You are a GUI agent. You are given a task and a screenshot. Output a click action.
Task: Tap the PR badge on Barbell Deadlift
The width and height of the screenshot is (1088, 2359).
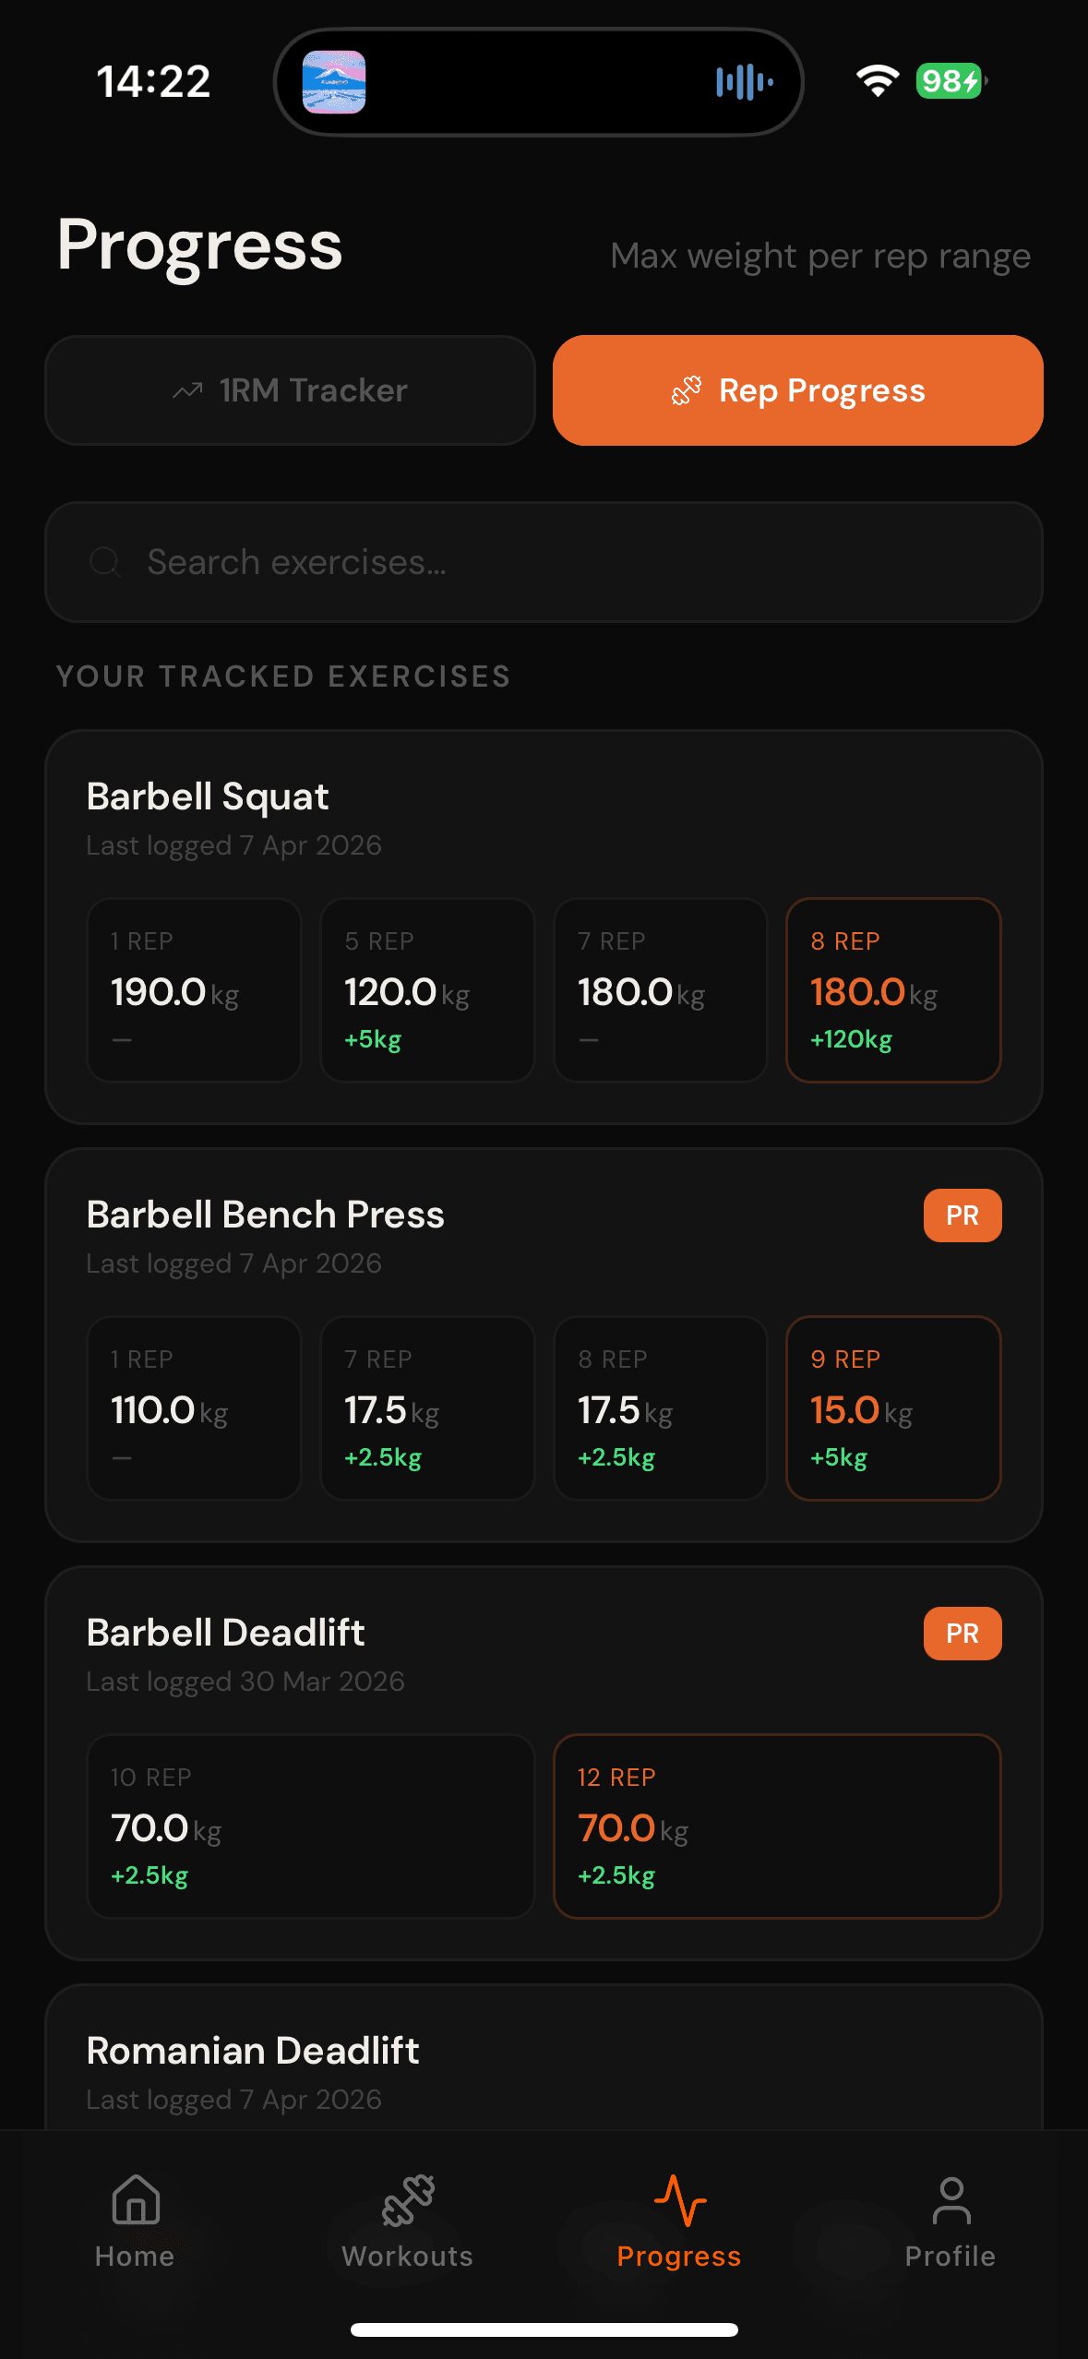[962, 1633]
